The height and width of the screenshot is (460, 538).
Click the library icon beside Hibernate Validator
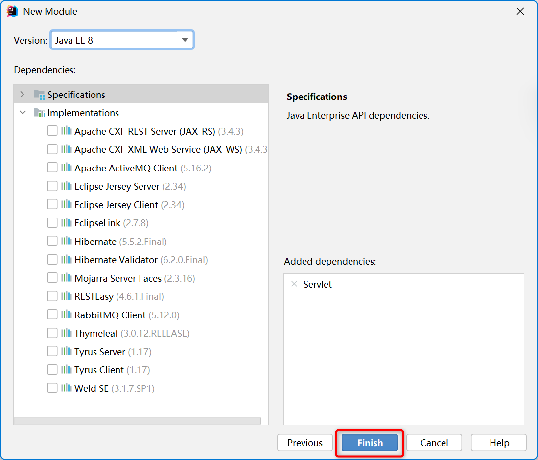[67, 259]
